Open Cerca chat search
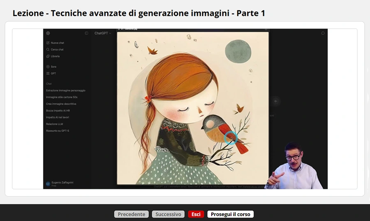The height and width of the screenshot is (221, 370). pos(55,49)
